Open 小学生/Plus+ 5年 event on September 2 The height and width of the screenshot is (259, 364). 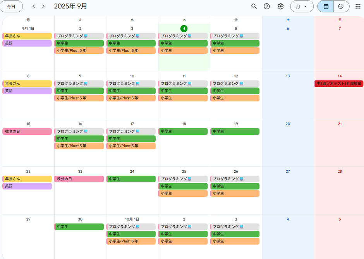[x=79, y=50]
